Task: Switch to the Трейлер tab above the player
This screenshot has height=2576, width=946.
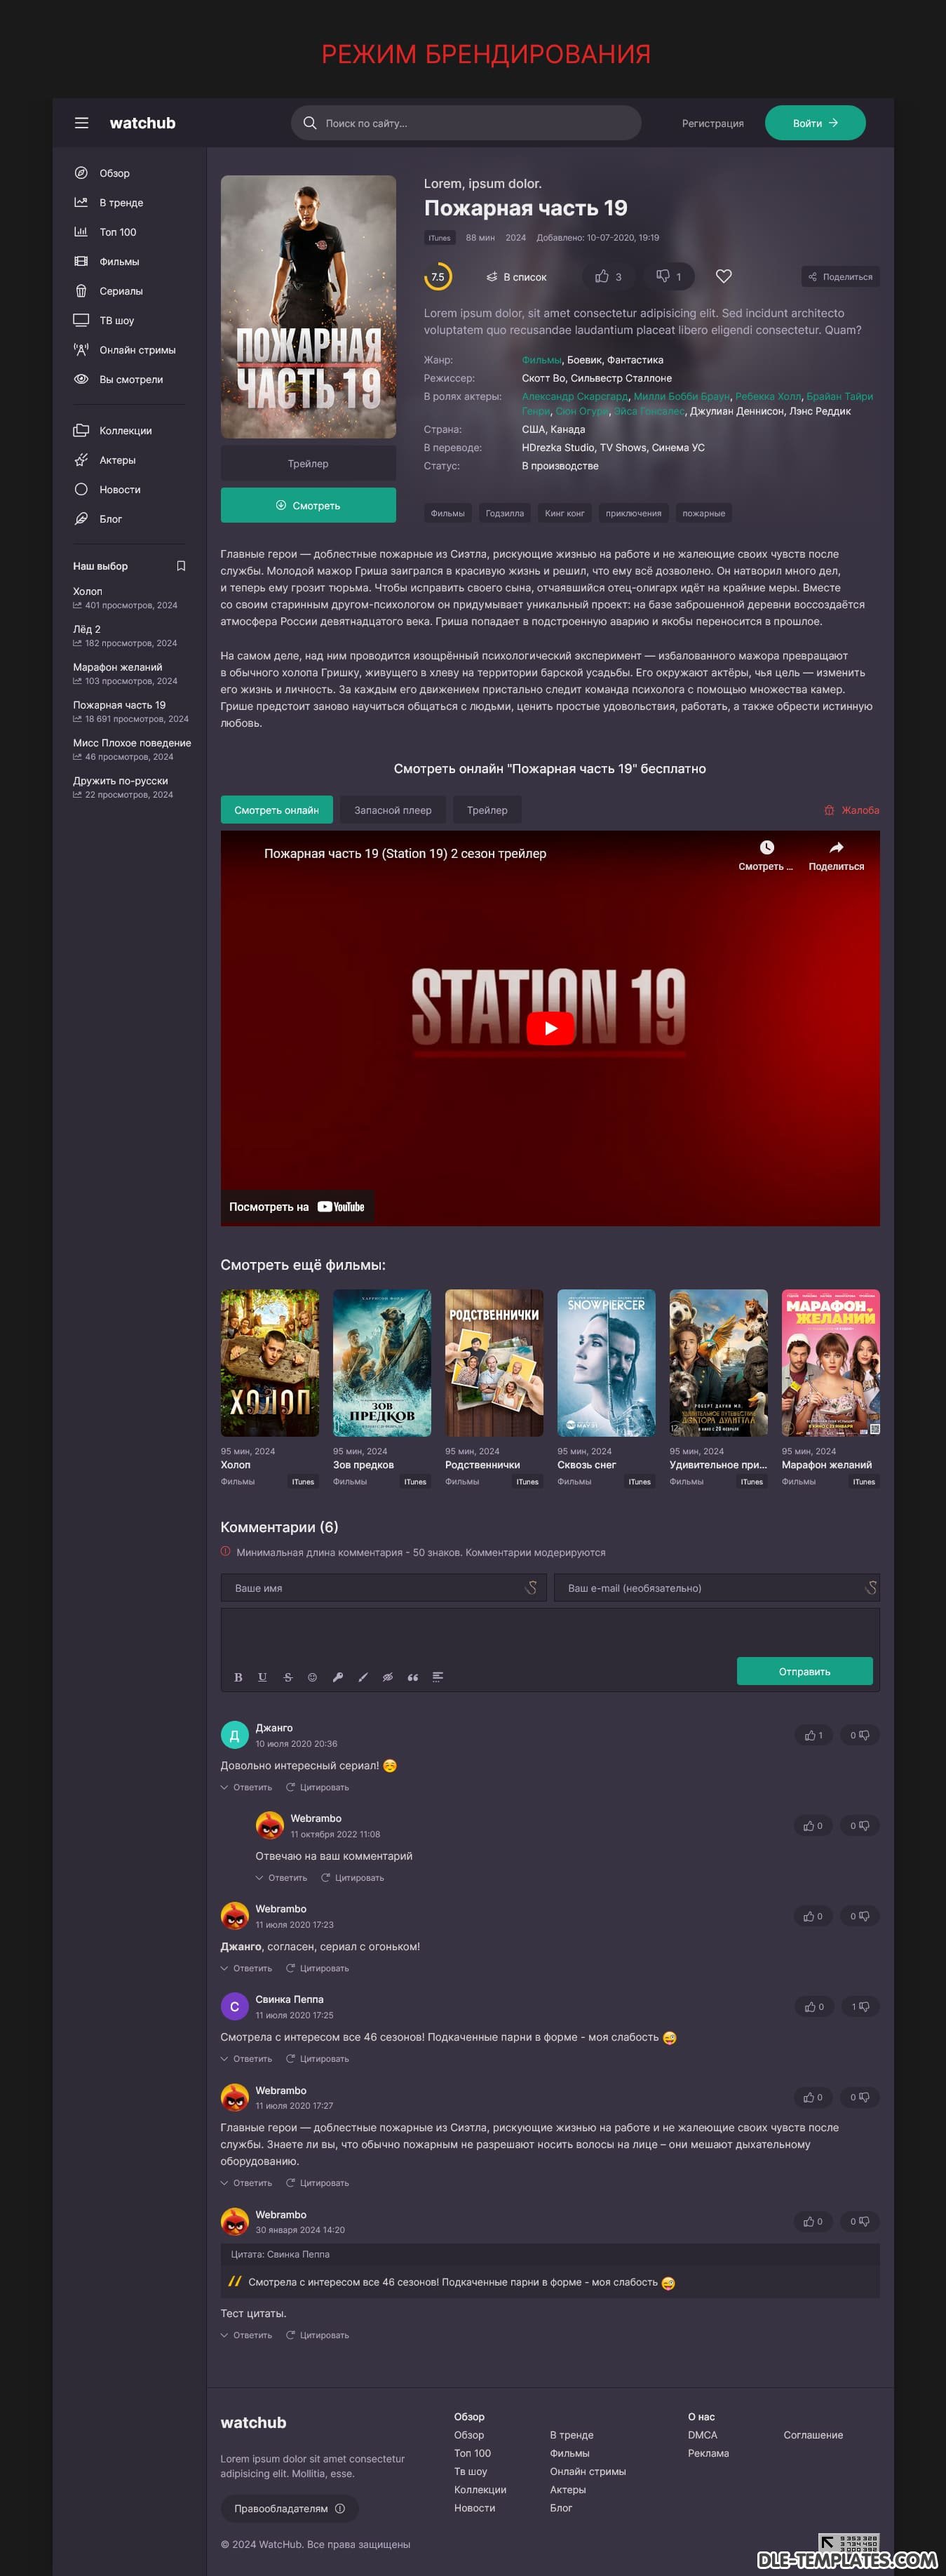Action: (x=487, y=810)
